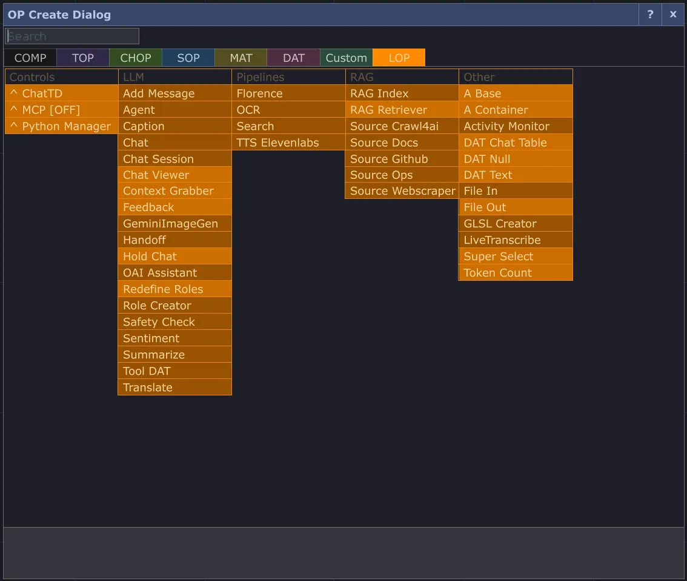
Task: Expand the Python Manager entry
Action: tap(61, 126)
